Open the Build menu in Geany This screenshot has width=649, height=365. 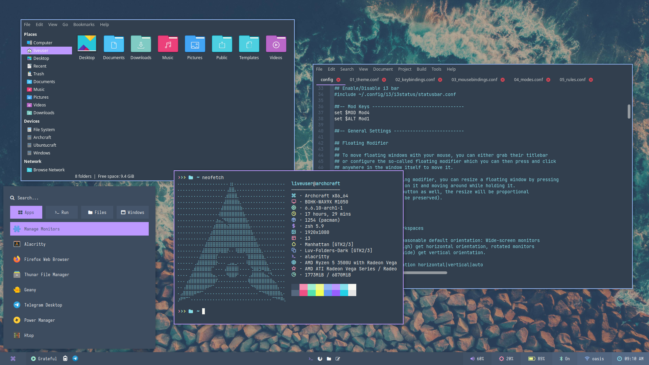tap(421, 69)
